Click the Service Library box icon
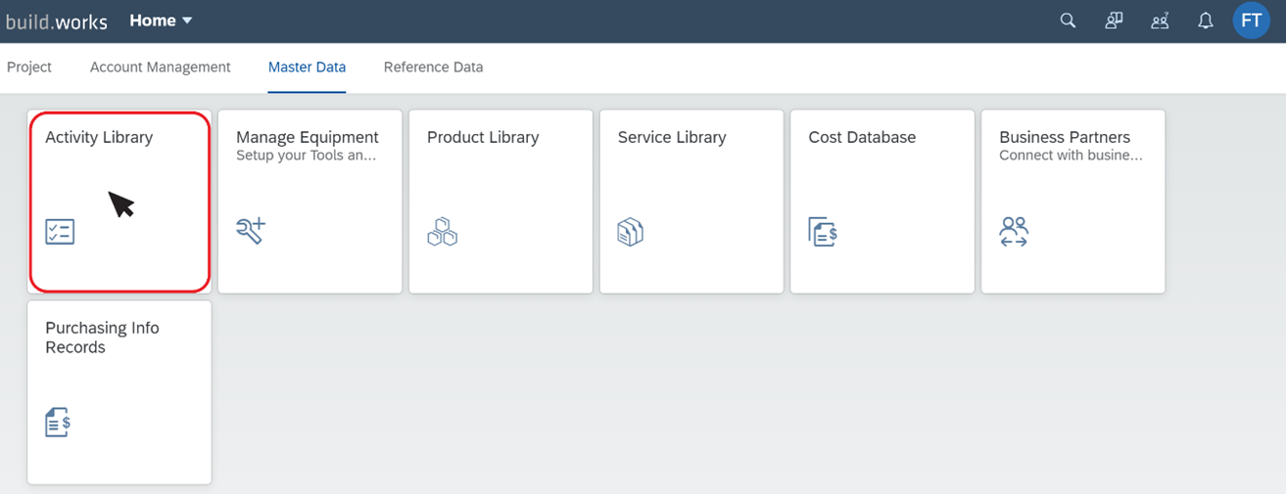Screen dimensions: 1286x494 631,232
